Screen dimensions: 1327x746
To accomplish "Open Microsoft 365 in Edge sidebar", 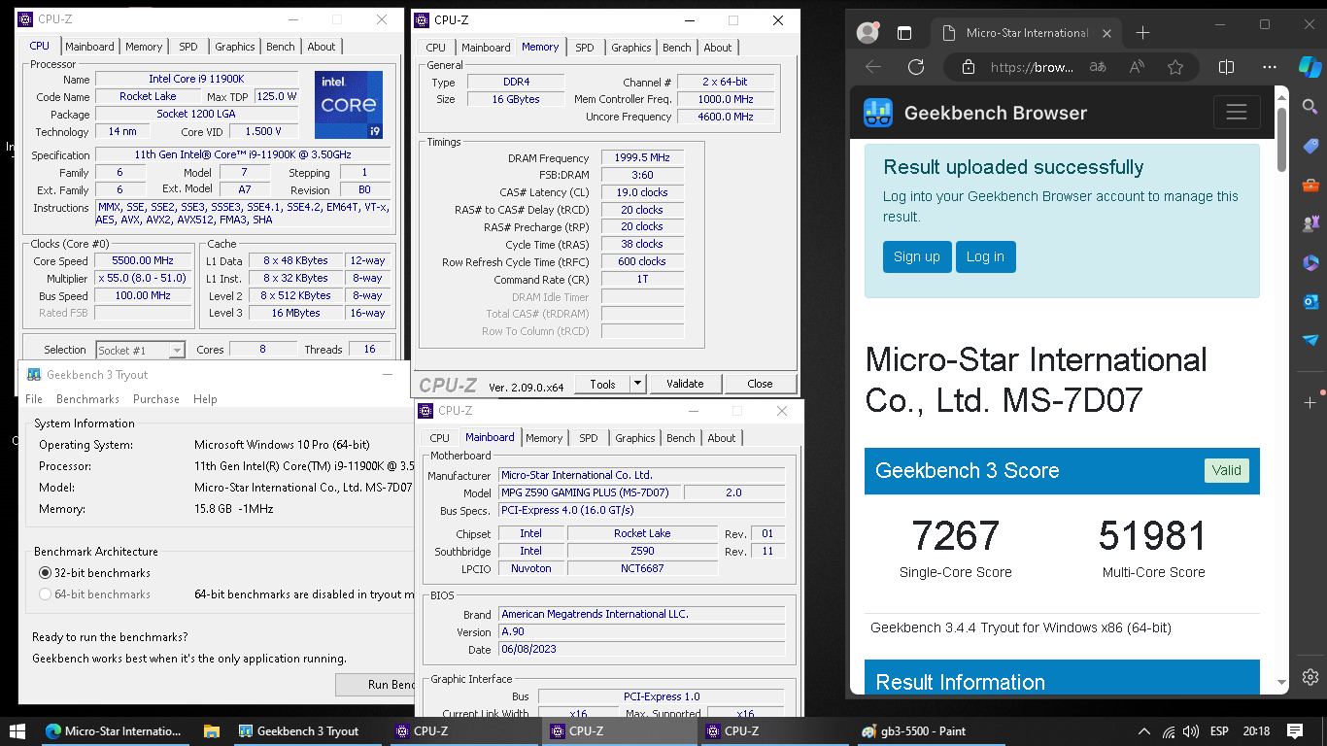I will [1310, 262].
